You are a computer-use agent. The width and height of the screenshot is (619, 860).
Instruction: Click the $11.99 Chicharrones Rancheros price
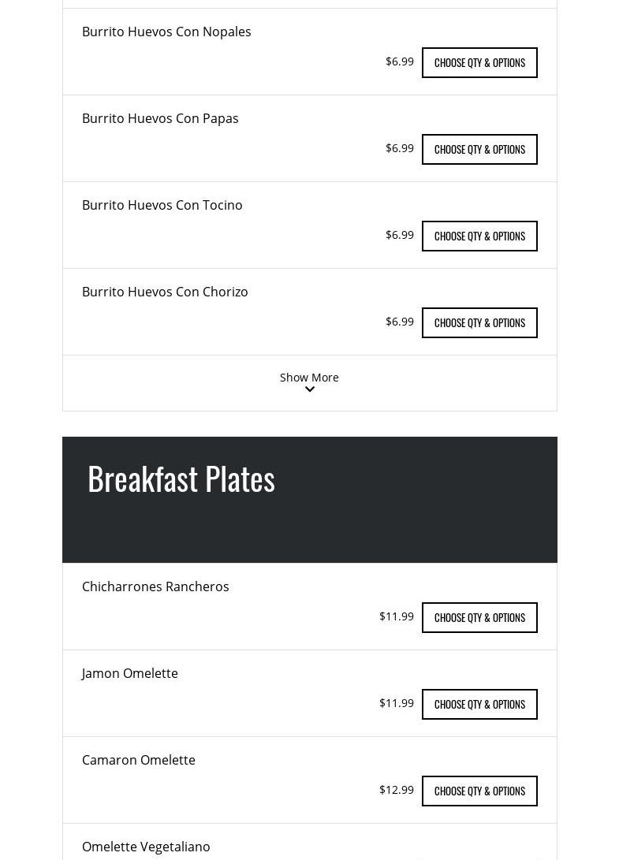click(396, 616)
